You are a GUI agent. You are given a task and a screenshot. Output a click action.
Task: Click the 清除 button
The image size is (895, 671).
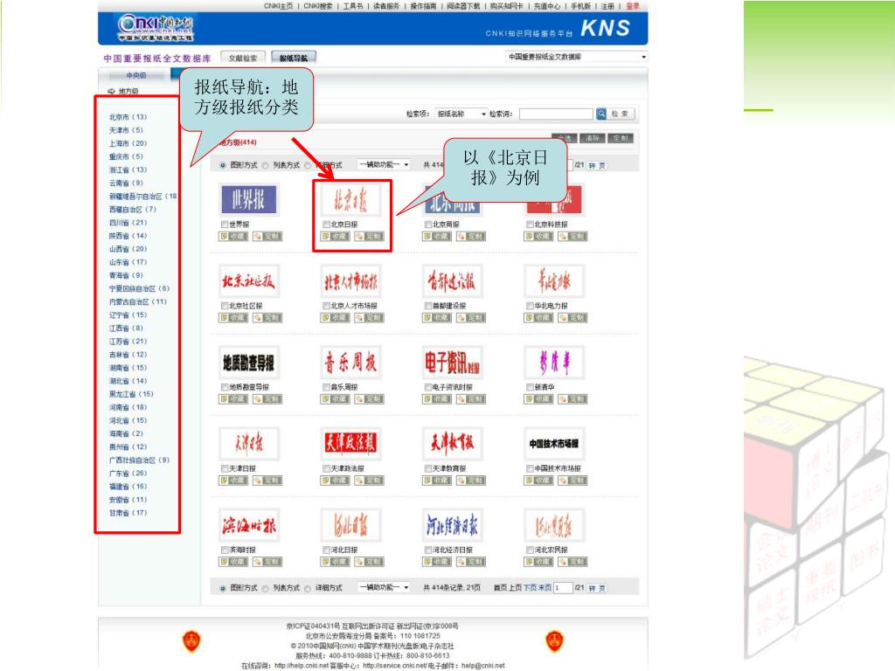tap(592, 138)
